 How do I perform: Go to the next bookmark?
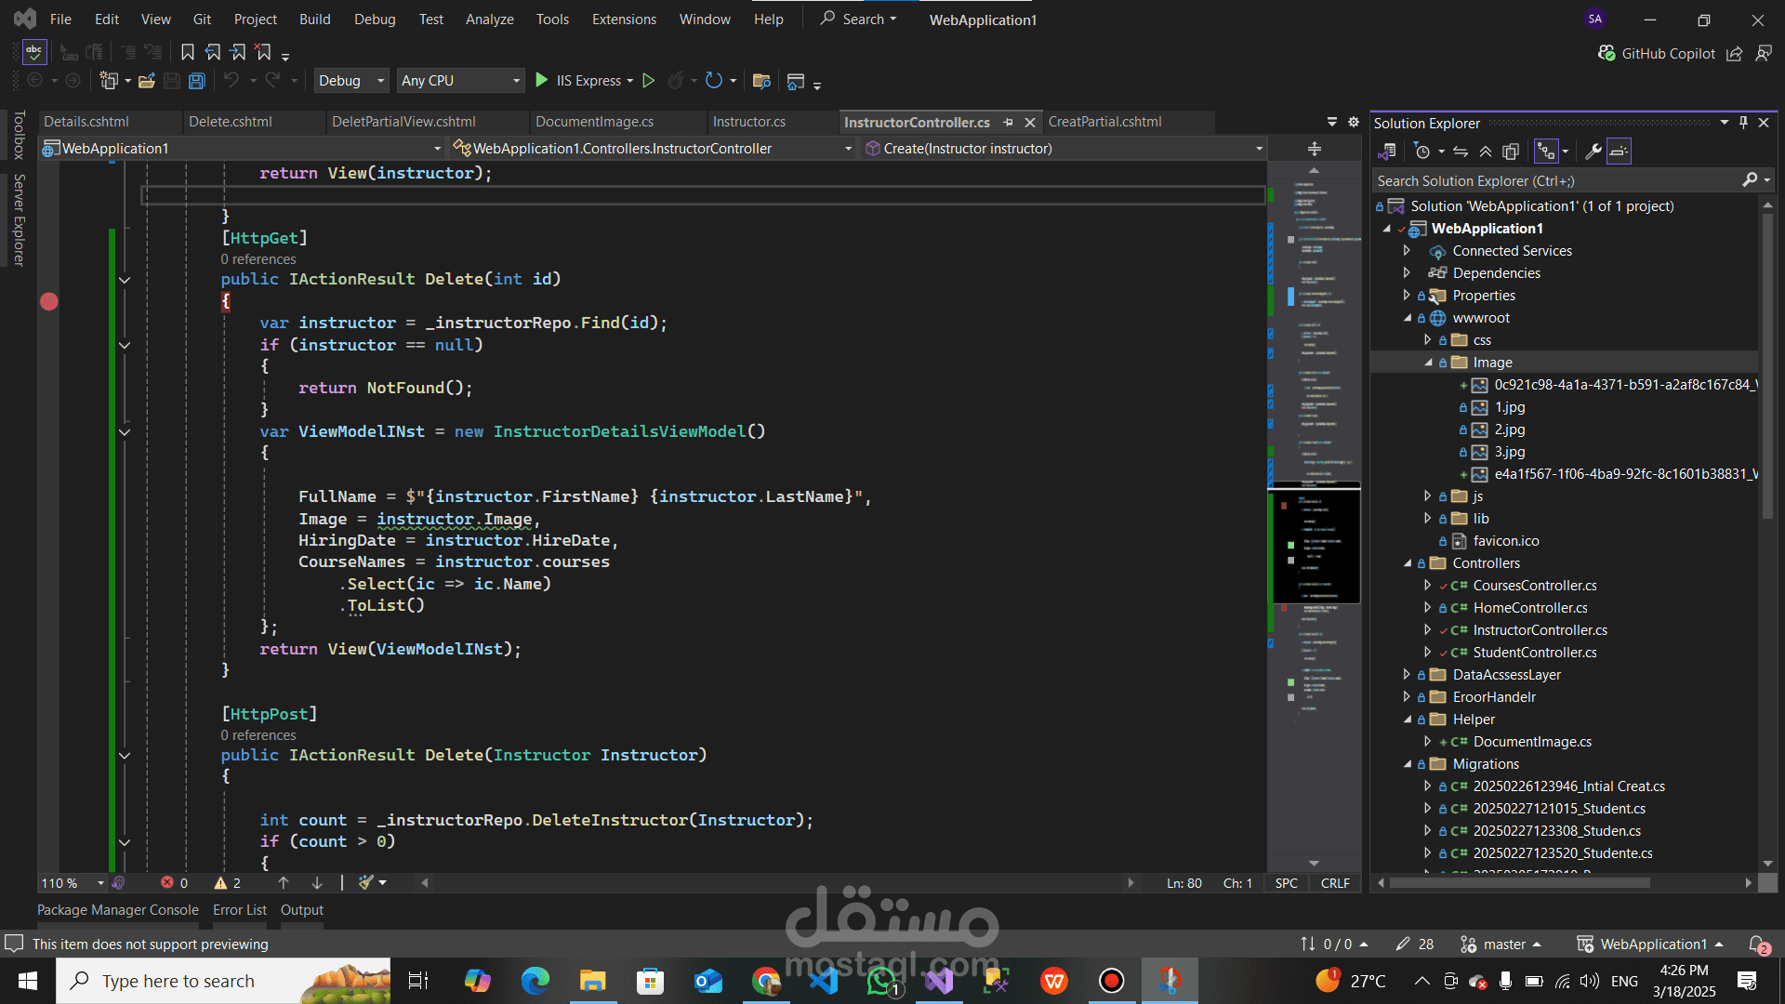[x=238, y=52]
